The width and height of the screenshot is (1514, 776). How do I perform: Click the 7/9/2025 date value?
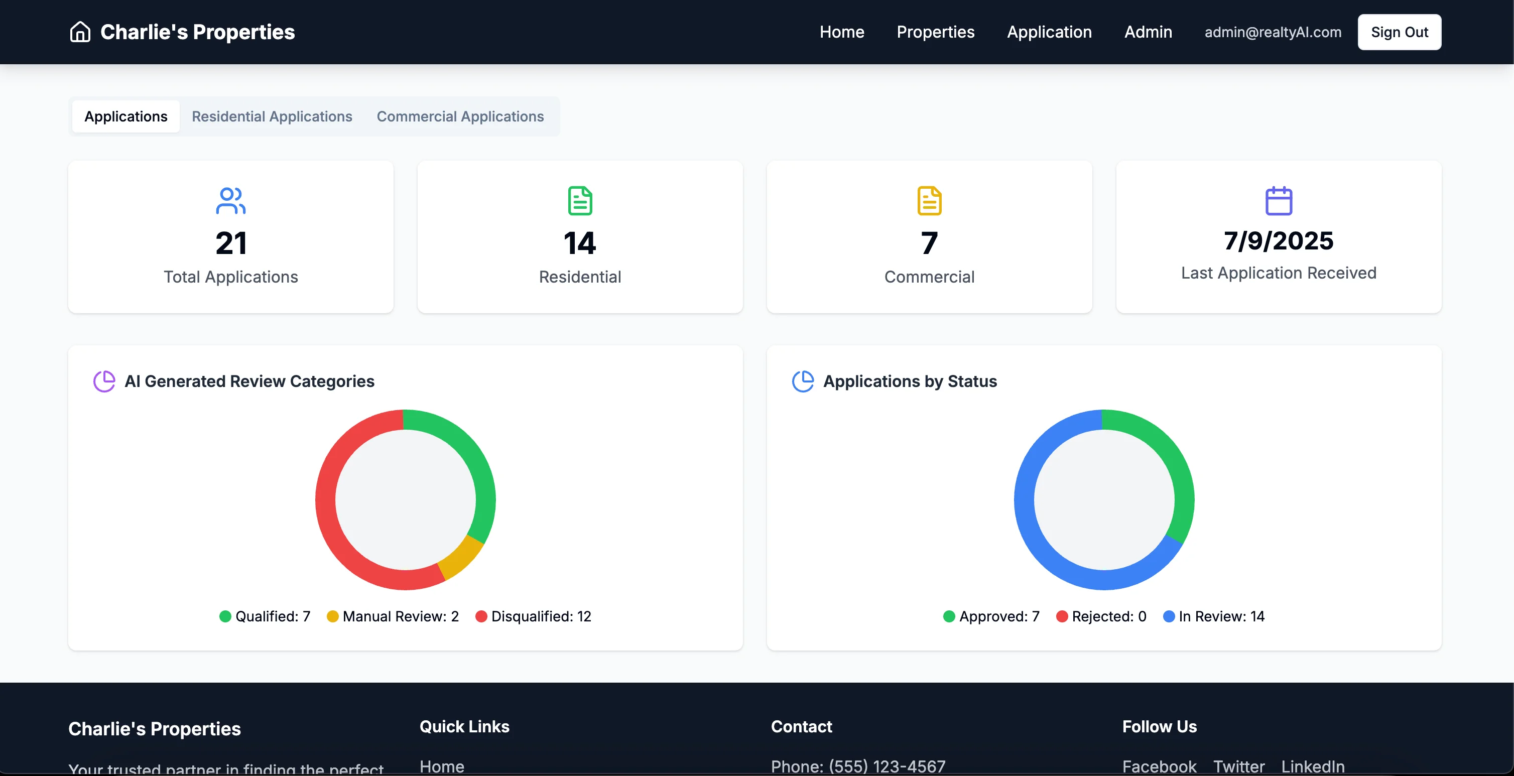(1279, 240)
